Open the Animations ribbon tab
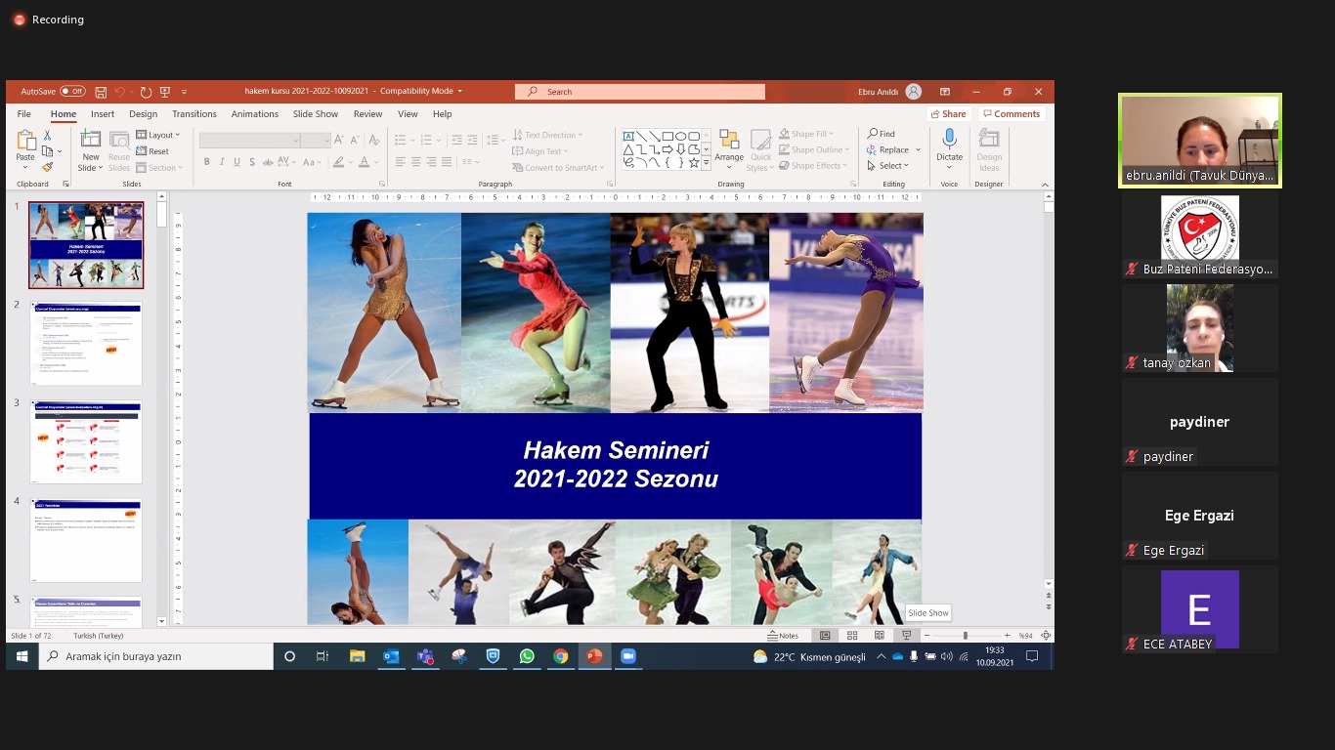Screen dimensions: 1335x750 [255, 114]
